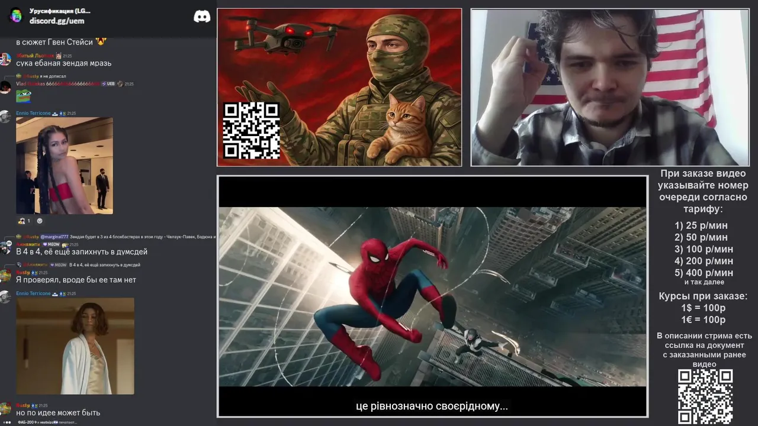This screenshot has width=758, height=426.
Task: Click subtitle 'це рівнозначно своєрідному...'
Action: tap(432, 406)
